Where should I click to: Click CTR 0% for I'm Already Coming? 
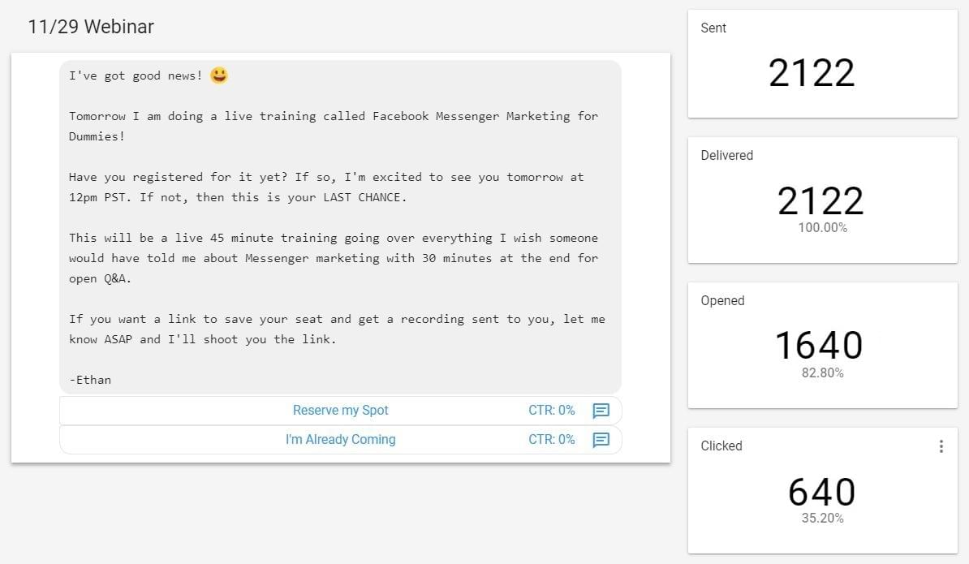551,440
